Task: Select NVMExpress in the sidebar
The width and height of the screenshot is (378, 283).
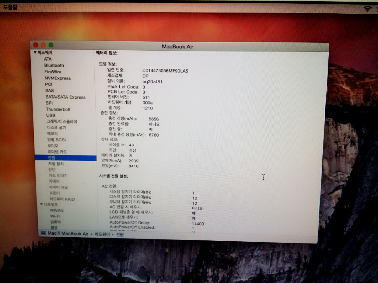Action: 57,78
